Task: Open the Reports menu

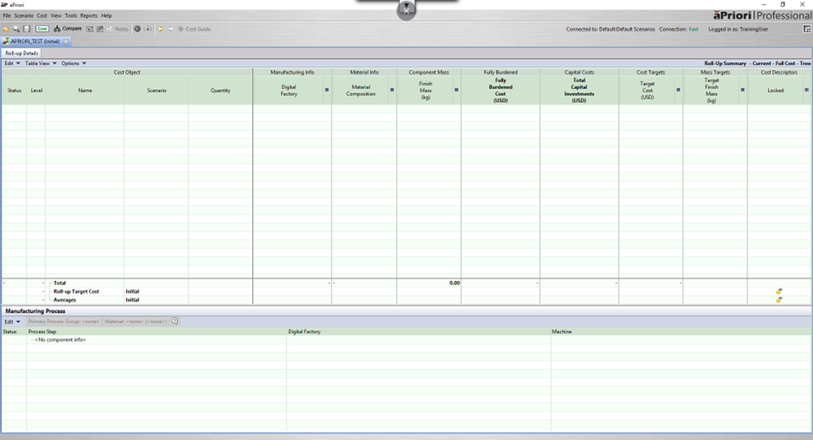Action: (89, 16)
